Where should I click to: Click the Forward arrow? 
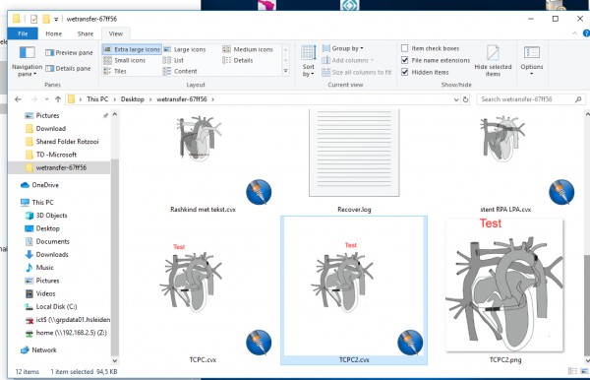click(33, 99)
